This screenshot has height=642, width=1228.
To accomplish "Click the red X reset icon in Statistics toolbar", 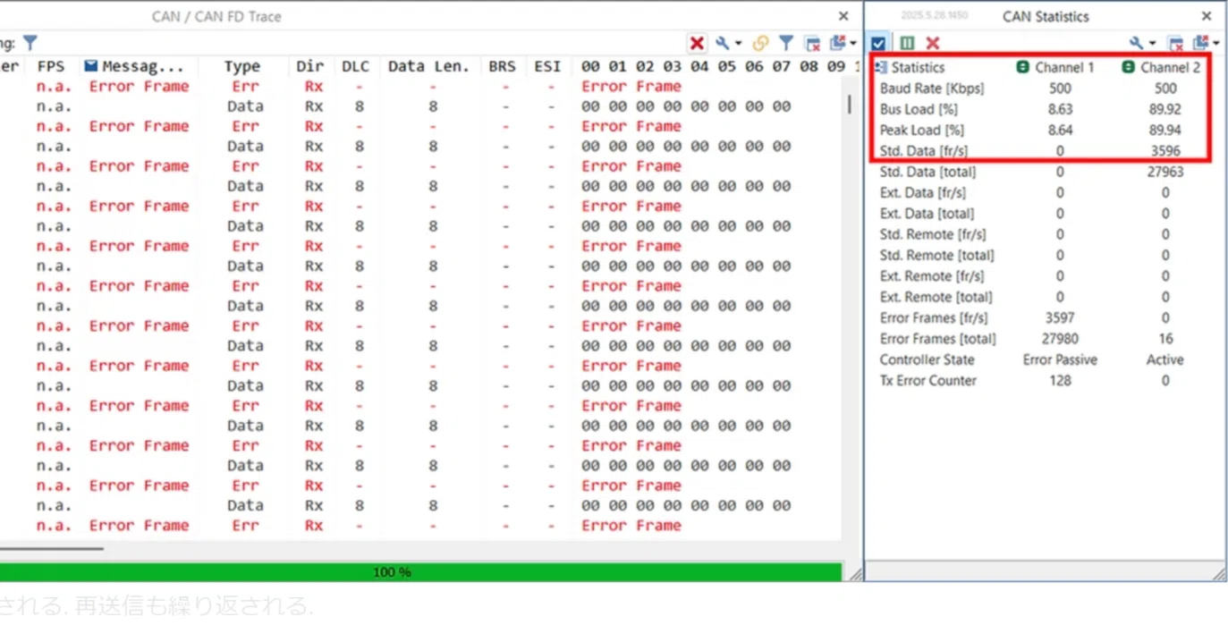I will [x=933, y=43].
